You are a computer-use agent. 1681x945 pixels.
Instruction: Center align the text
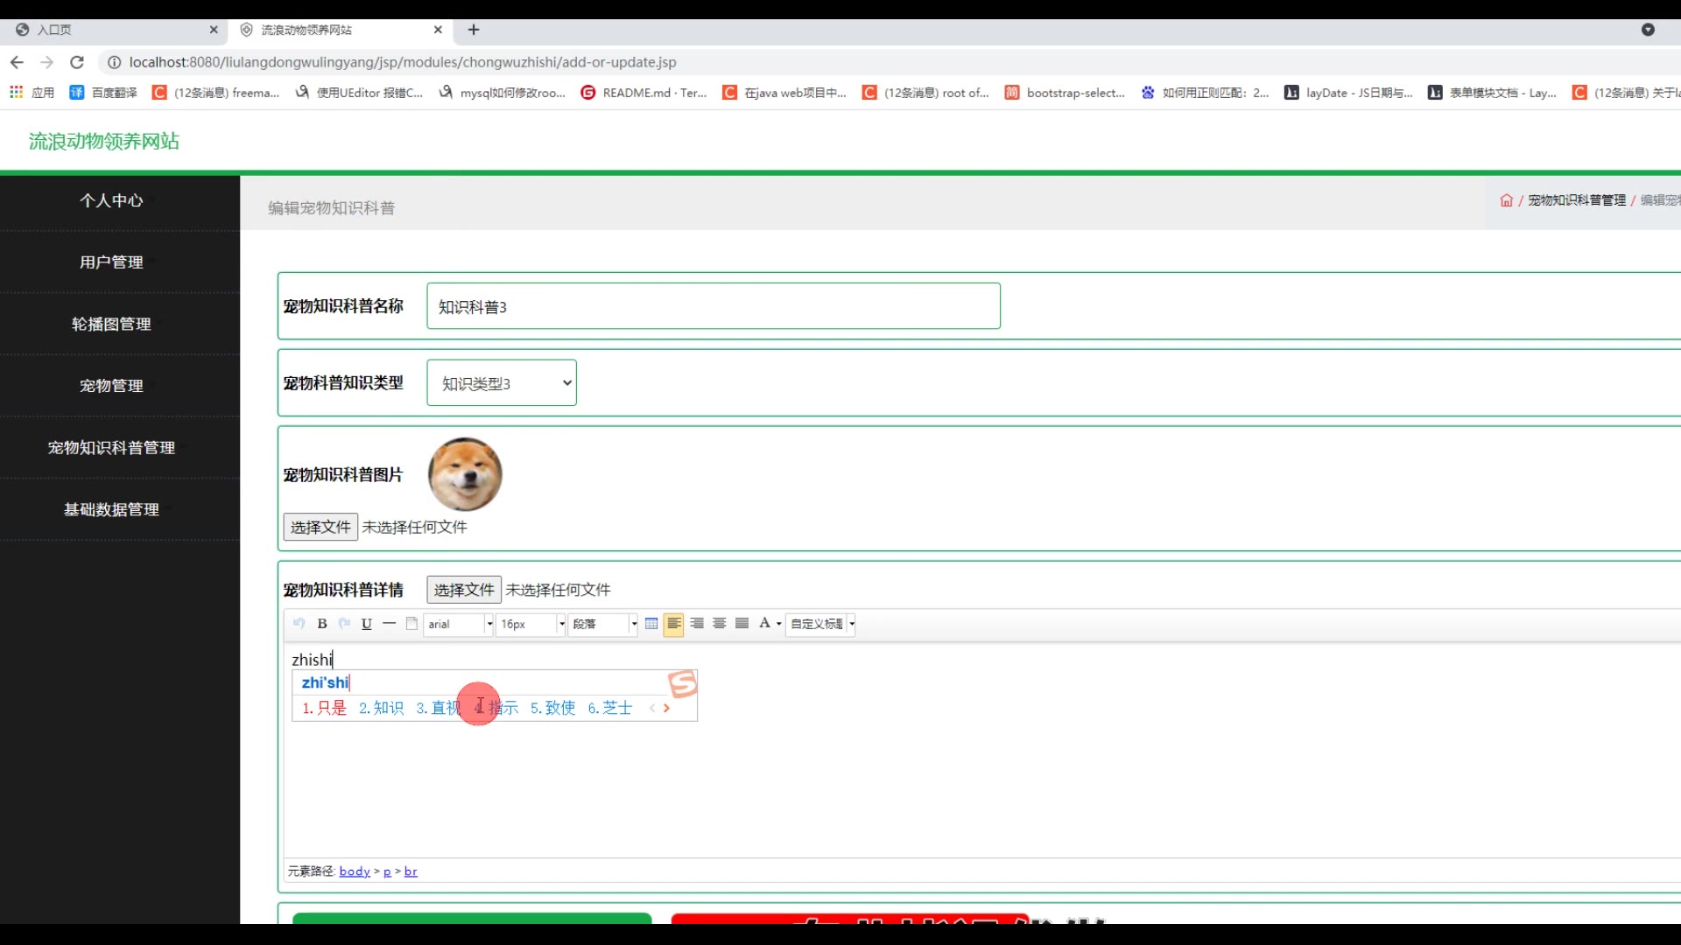tap(719, 624)
